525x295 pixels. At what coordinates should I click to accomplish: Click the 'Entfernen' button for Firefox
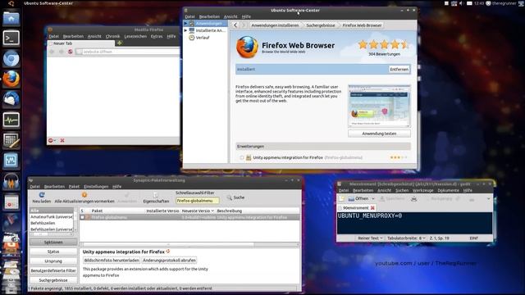tap(399, 69)
